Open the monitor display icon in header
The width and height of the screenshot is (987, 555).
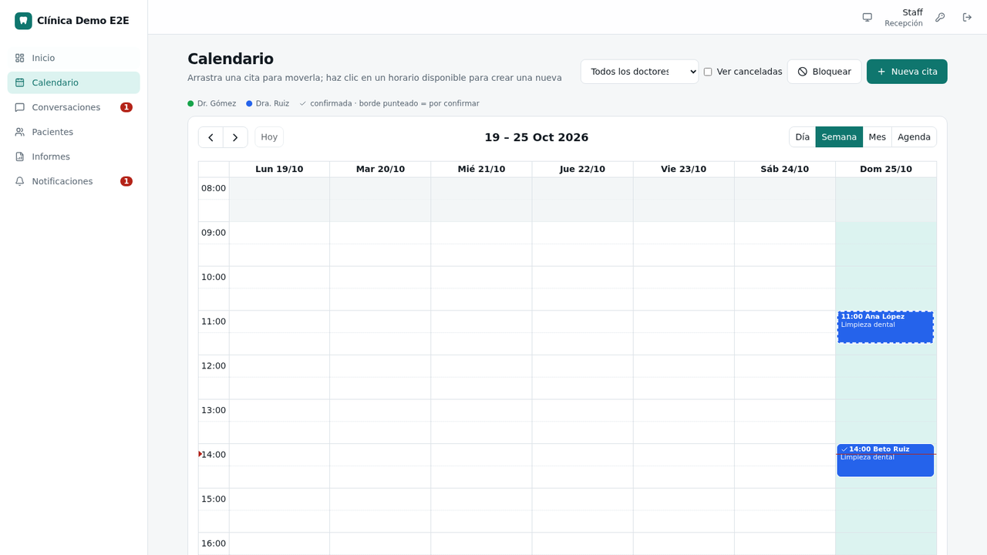[x=867, y=18]
